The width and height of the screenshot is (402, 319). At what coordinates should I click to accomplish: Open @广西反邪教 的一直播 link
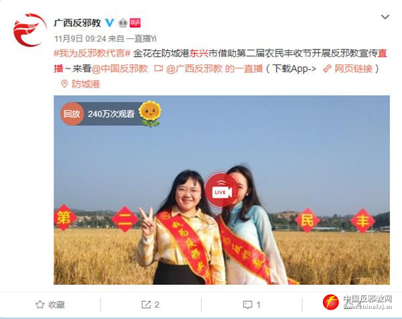click(214, 68)
